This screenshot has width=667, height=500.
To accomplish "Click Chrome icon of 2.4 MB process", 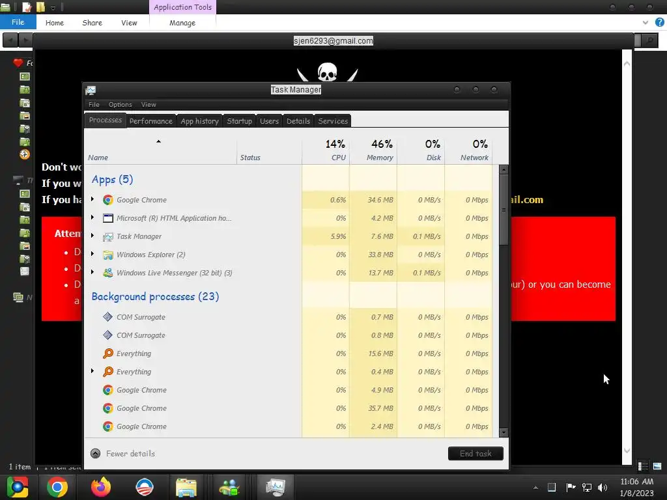I will [108, 426].
